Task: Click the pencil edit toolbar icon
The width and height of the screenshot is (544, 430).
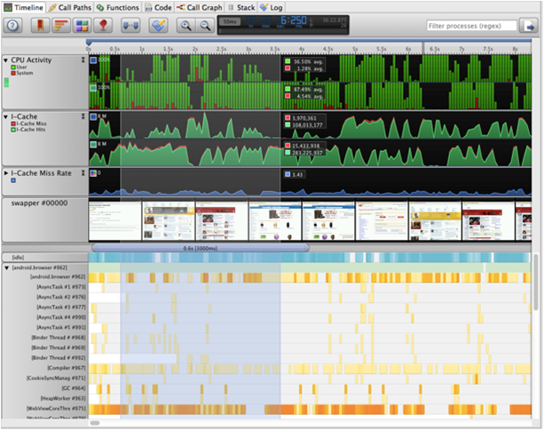Action: click(159, 26)
